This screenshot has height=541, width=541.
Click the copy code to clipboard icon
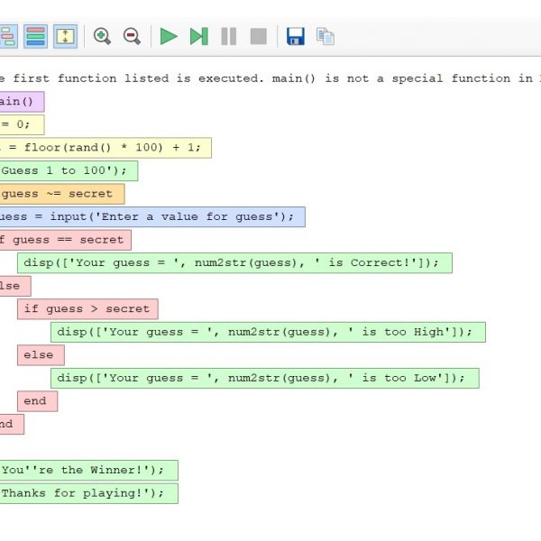point(325,36)
